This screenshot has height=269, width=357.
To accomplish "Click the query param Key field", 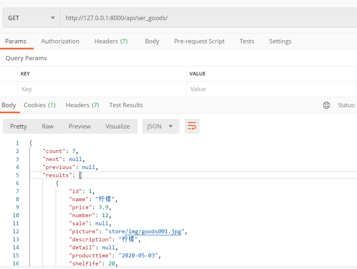I will click(x=102, y=89).
